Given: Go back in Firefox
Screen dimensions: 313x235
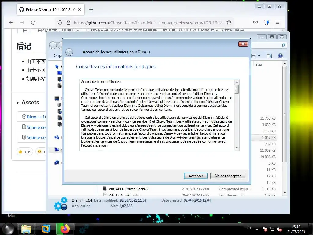Looking at the screenshot, I should (11, 22).
